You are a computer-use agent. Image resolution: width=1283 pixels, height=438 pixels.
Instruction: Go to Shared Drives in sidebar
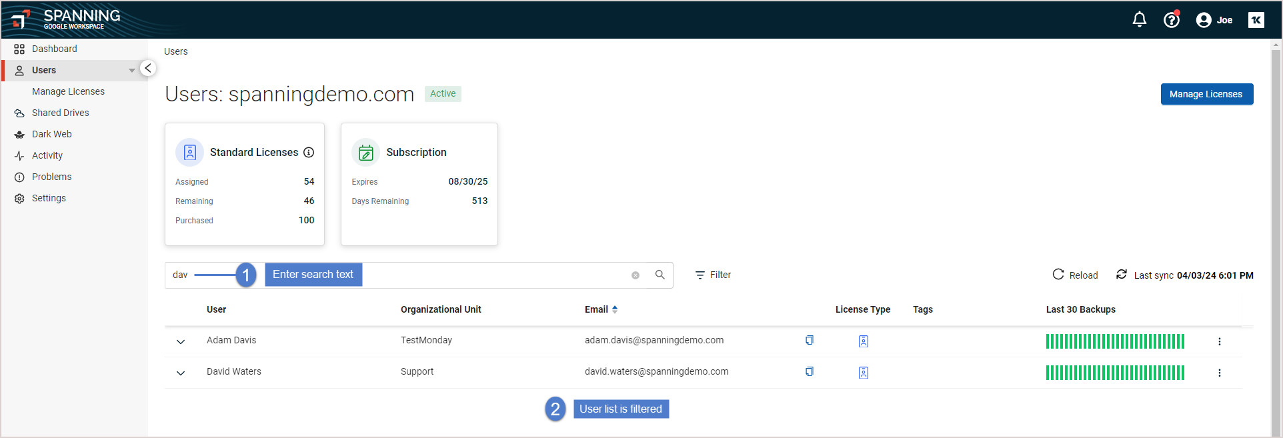click(60, 113)
